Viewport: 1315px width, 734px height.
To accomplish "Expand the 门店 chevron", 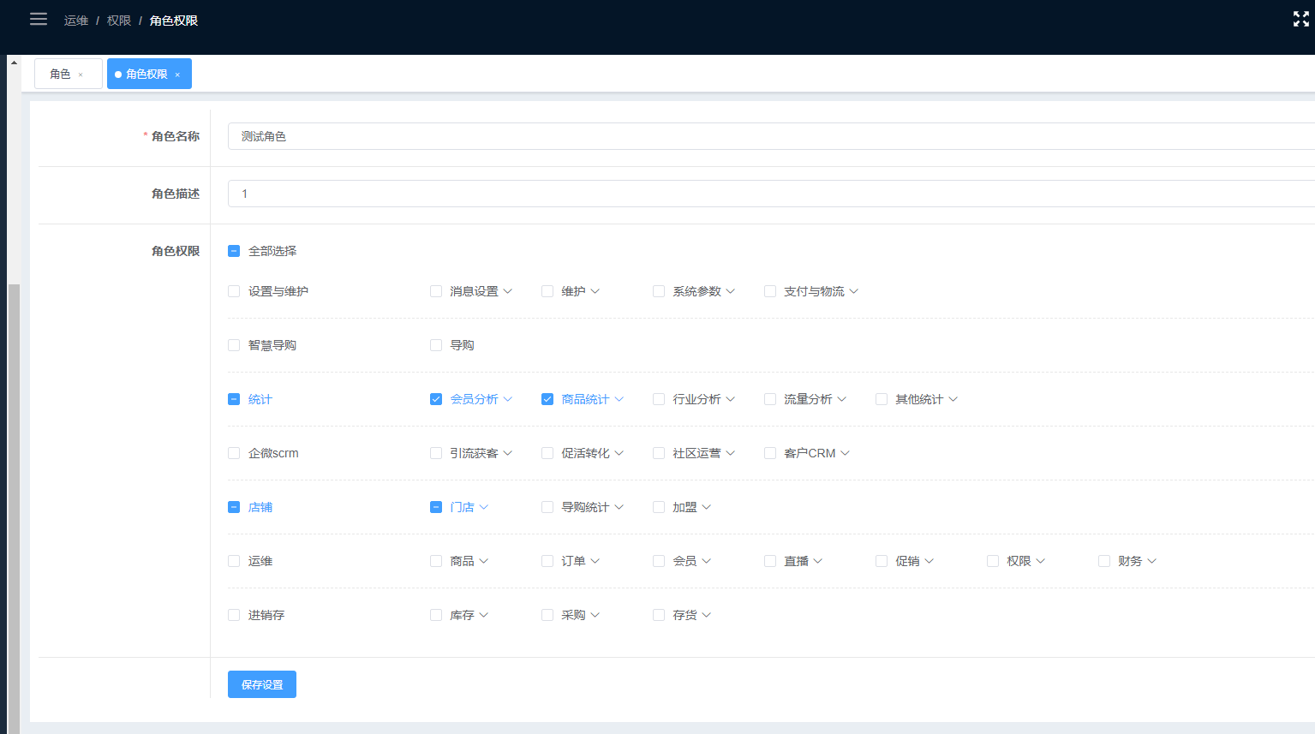I will coord(484,507).
